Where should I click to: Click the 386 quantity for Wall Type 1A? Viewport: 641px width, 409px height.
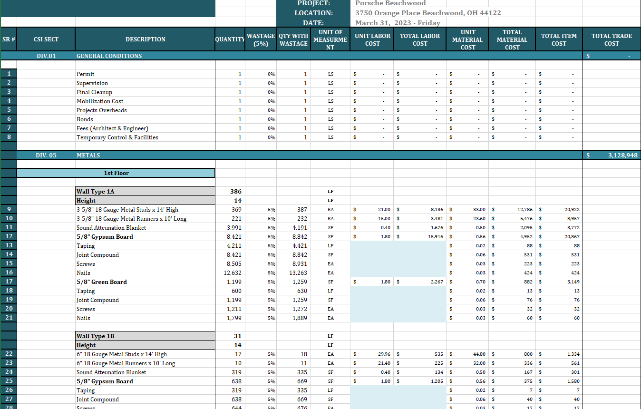(235, 192)
